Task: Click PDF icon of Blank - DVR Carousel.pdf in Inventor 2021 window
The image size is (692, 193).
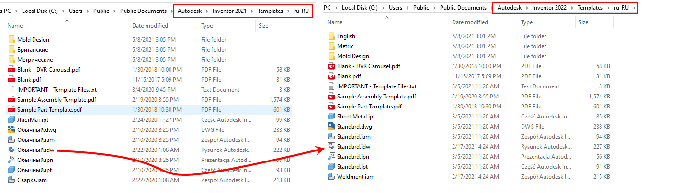Action: tap(11, 70)
